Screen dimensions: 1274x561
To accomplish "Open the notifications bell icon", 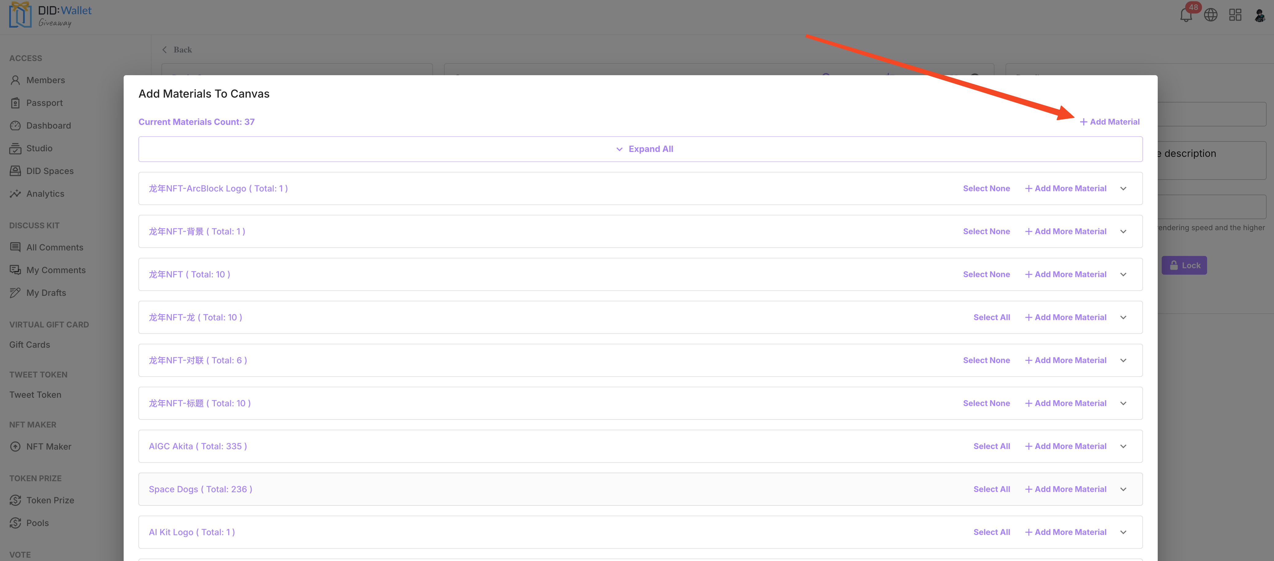I will pyautogui.click(x=1185, y=15).
